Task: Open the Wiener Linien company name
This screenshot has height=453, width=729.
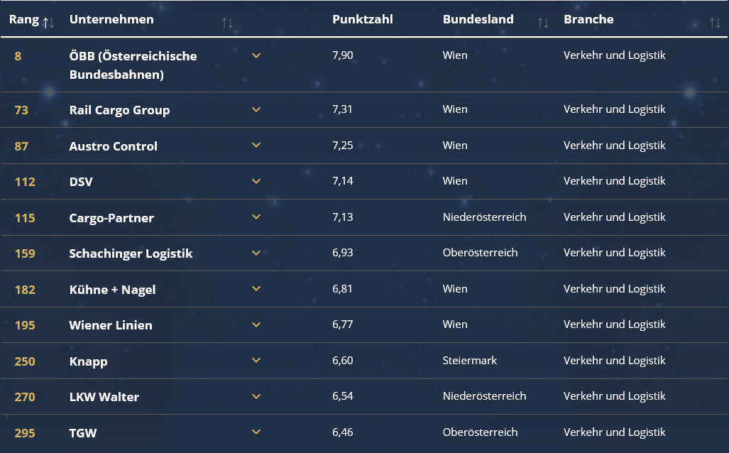Action: pyautogui.click(x=111, y=325)
